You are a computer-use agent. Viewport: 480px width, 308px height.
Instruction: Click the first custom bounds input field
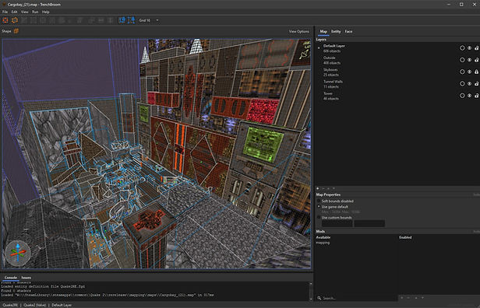click(x=337, y=223)
